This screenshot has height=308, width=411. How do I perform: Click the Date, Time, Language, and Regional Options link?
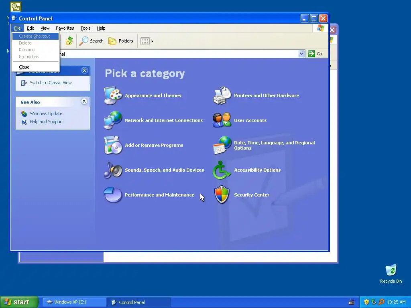click(275, 145)
